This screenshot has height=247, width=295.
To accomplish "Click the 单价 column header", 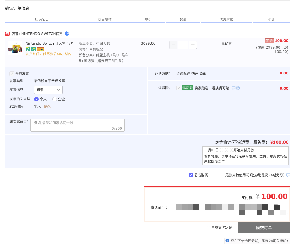I will 148,20.
